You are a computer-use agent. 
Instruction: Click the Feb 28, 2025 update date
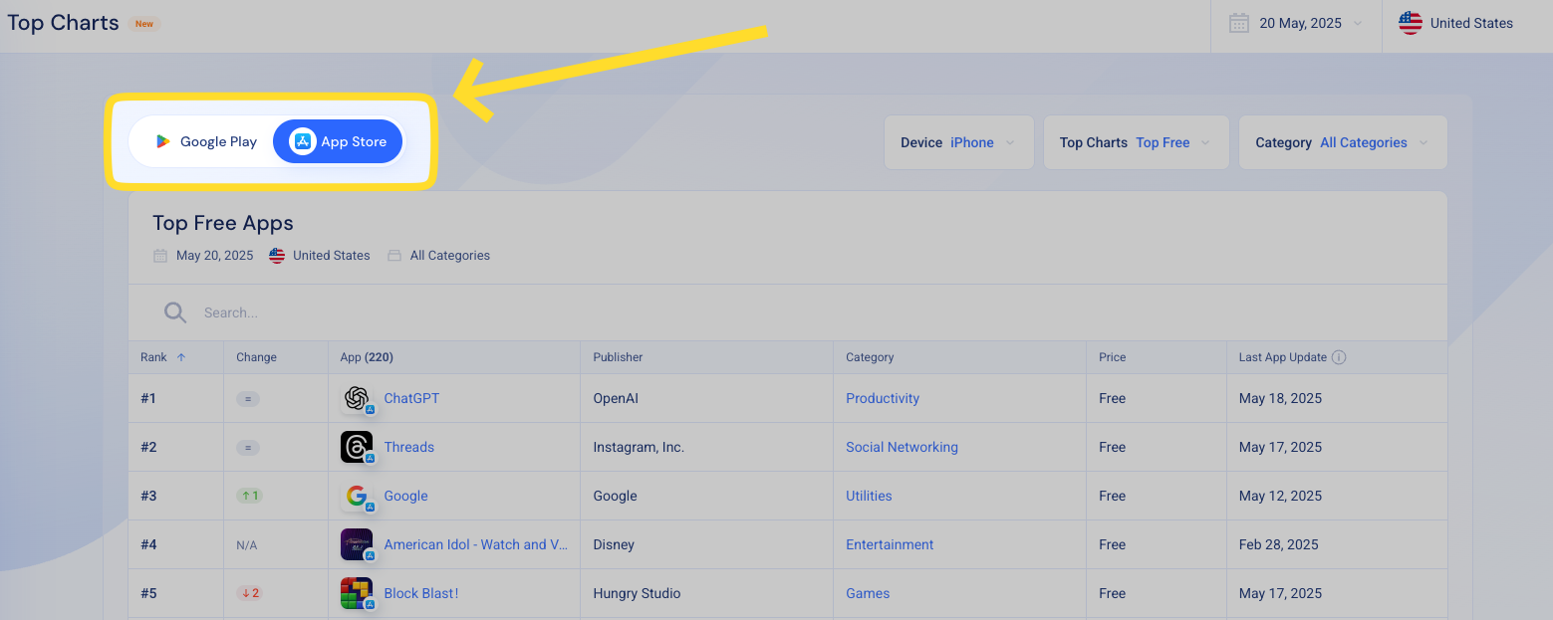pos(1279,544)
